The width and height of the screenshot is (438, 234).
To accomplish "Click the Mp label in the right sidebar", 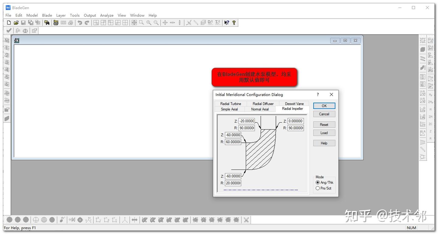I will [x=431, y=95].
